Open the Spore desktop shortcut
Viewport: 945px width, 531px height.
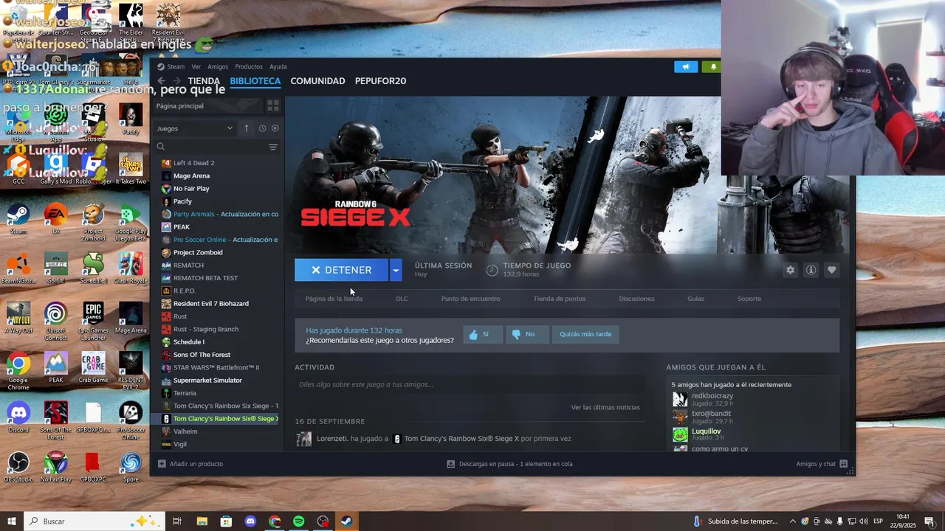click(131, 466)
